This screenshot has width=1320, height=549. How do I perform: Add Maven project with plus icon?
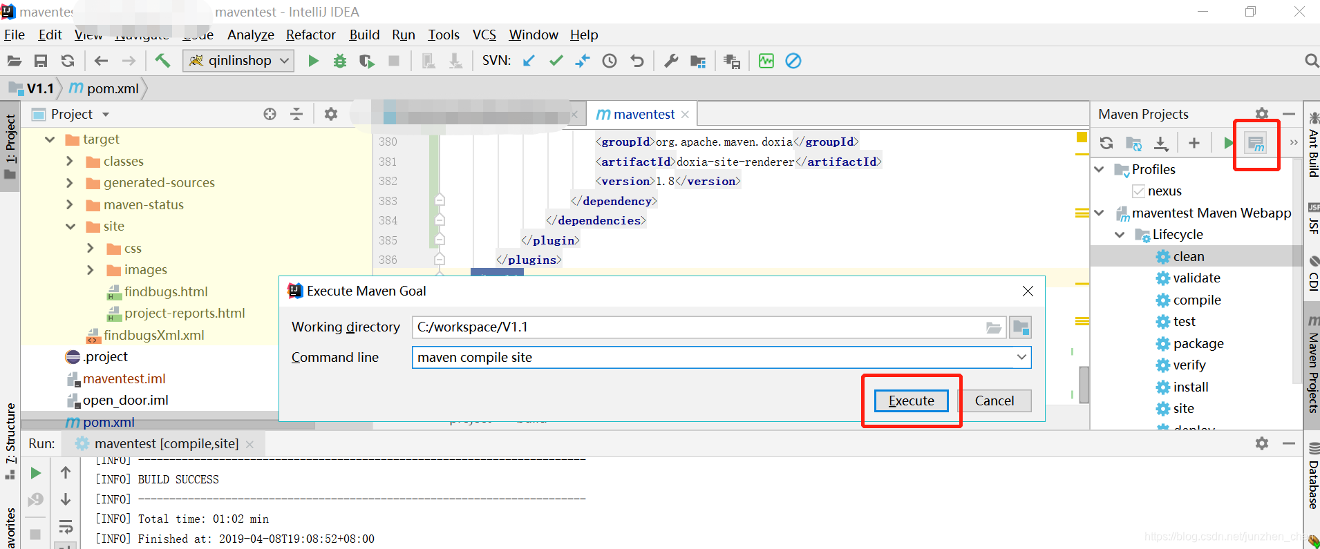click(1194, 143)
